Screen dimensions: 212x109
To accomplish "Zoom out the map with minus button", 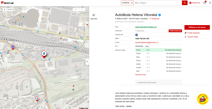I will click(82, 10).
